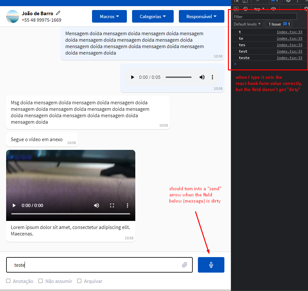The height and width of the screenshot is (291, 308).
Task: Click the blue microphone button
Action: [x=211, y=265]
